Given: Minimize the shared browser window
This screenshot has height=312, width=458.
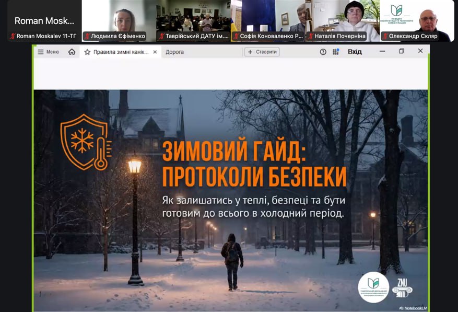Looking at the screenshot, I should coord(382,51).
